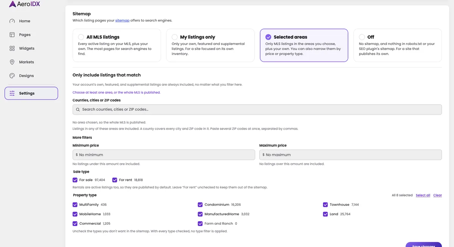454x247 pixels.
Task: Click 'No area chosen' status text
Action: point(109,122)
